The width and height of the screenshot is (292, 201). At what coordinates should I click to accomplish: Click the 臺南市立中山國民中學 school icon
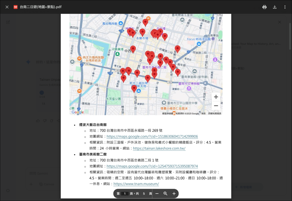tap(164, 103)
